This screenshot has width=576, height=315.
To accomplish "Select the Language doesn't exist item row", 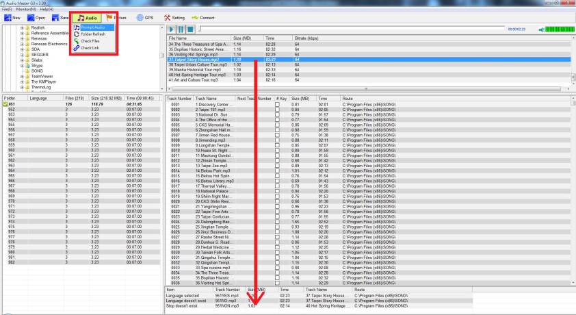I will tap(319, 301).
